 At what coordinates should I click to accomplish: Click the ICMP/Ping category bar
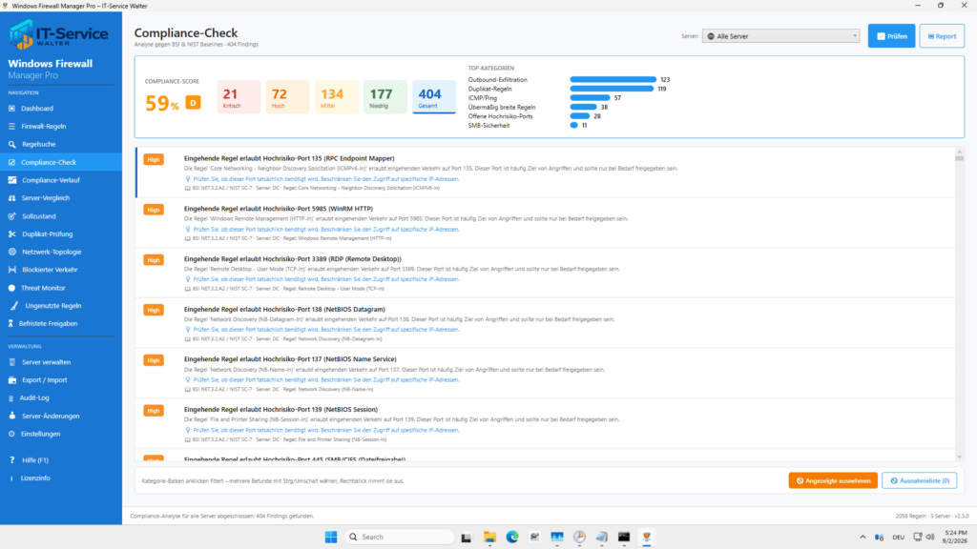pos(590,98)
